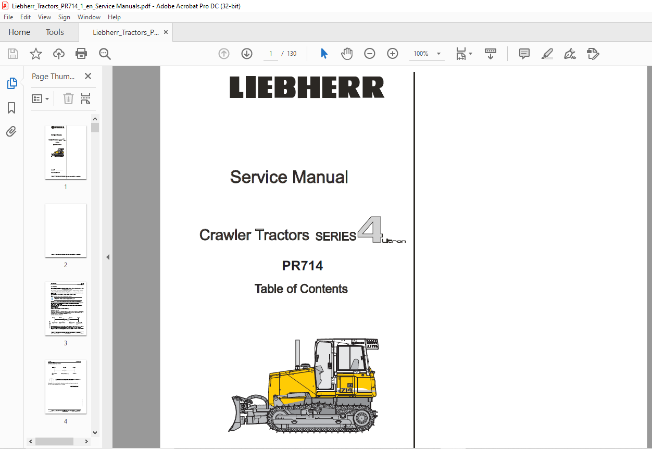Select the Liebherr_Tractors_P... document tab
This screenshot has width=652, height=449.
click(126, 32)
